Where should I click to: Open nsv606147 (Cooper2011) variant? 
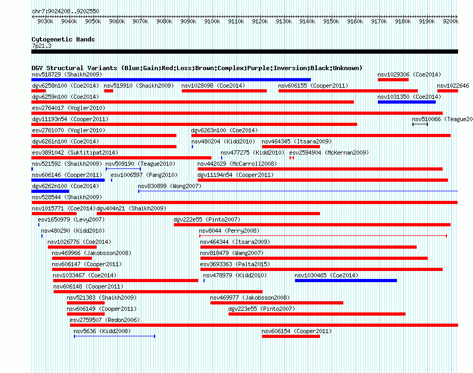coord(87,264)
